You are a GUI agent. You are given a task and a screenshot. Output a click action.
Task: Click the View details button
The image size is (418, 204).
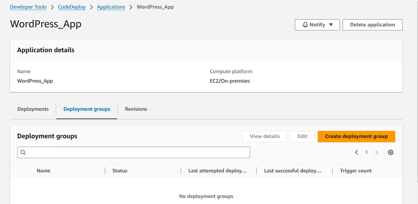pos(265,136)
